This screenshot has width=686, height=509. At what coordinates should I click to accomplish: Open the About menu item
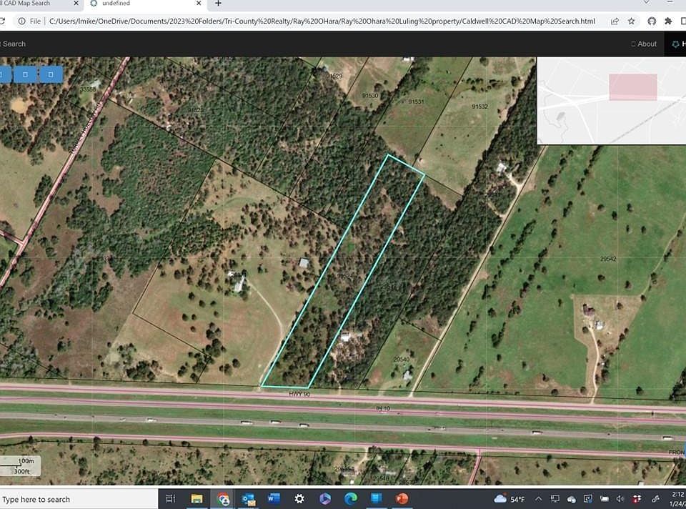tap(644, 44)
